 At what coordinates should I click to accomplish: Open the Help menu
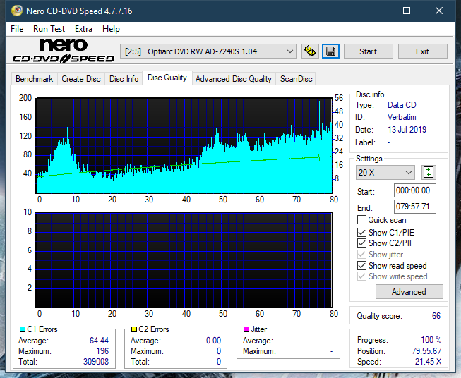pyautogui.click(x=111, y=29)
